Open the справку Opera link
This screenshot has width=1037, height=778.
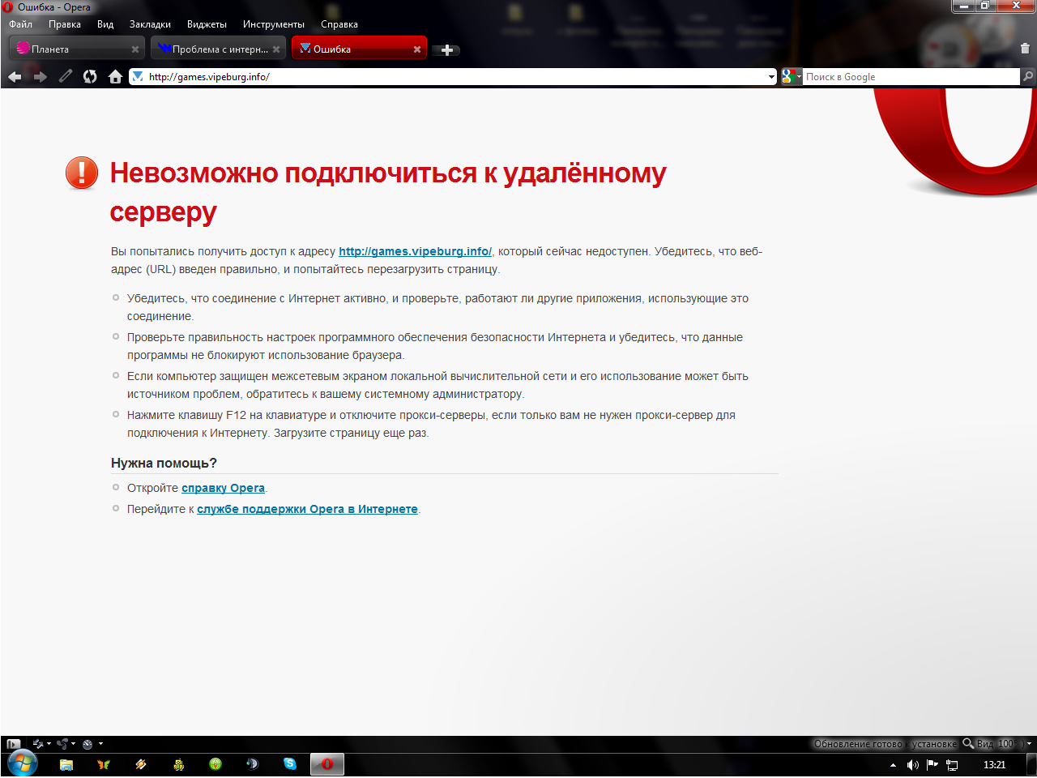click(223, 488)
